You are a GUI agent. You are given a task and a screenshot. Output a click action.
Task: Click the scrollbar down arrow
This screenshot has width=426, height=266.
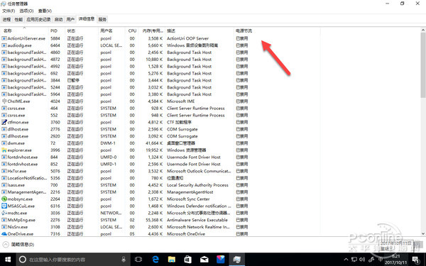pos(423,233)
